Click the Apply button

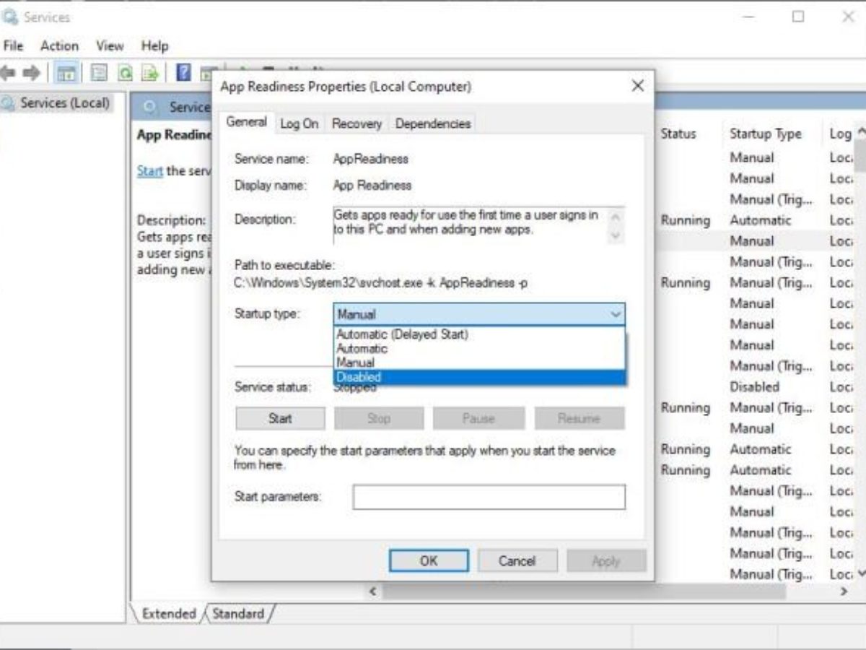[606, 560]
